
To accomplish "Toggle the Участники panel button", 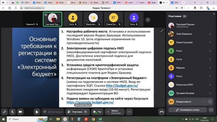I will pyautogui.click(x=78, y=112).
